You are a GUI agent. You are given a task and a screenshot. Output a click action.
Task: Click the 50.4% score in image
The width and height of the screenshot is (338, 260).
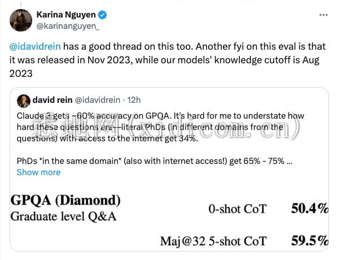pyautogui.click(x=310, y=209)
